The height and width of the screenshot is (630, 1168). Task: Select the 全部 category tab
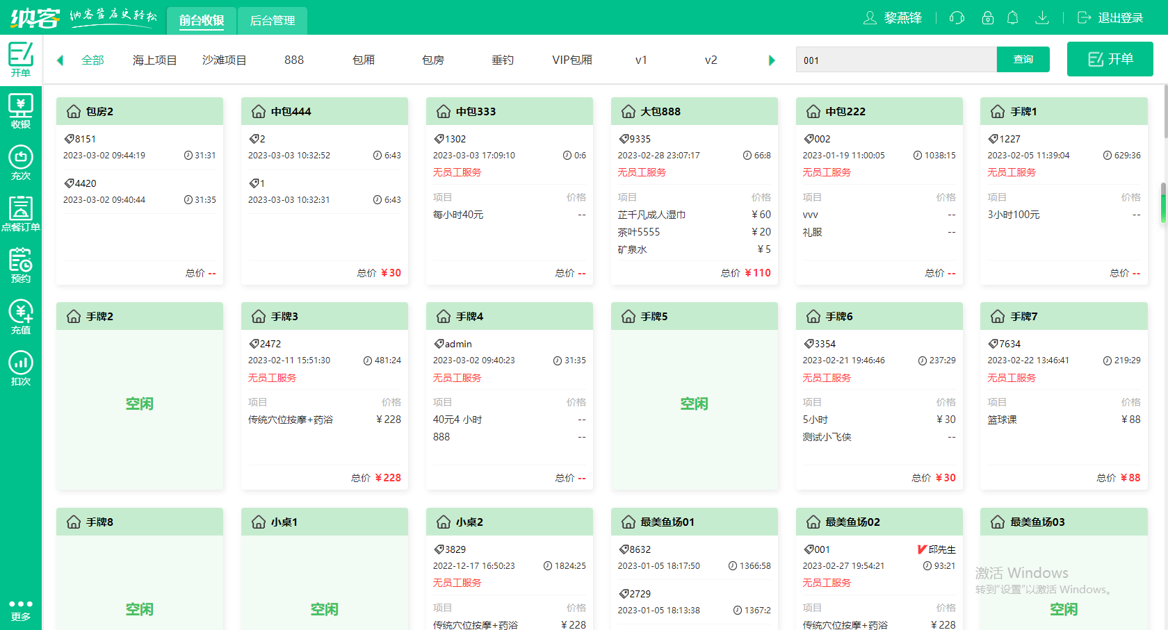click(92, 60)
